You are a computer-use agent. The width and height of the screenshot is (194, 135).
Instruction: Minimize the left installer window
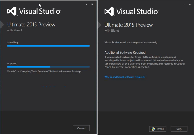86,4
